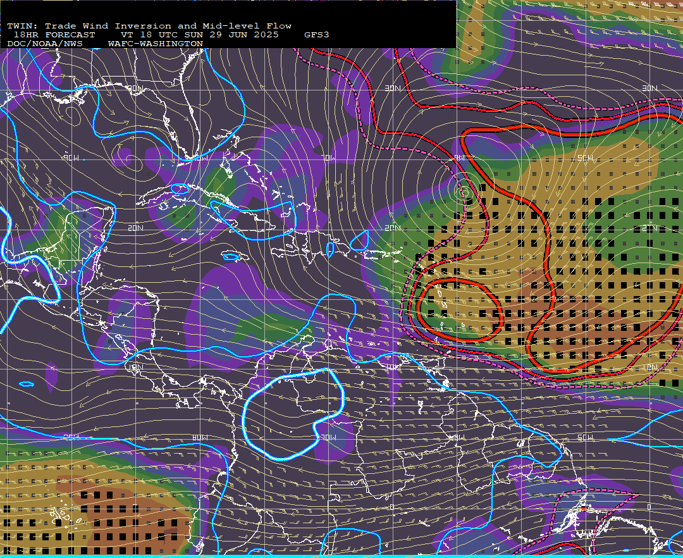Select the '18HR FORECAST' header label
Viewport: 683px width, 558px height.
point(54,35)
